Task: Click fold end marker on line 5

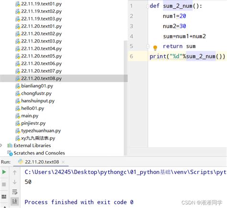Action: pos(148,46)
